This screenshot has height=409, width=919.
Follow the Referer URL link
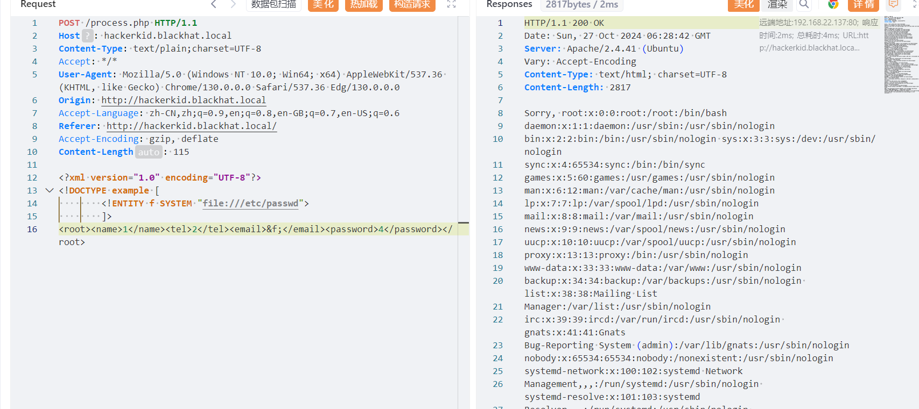pyautogui.click(x=192, y=126)
